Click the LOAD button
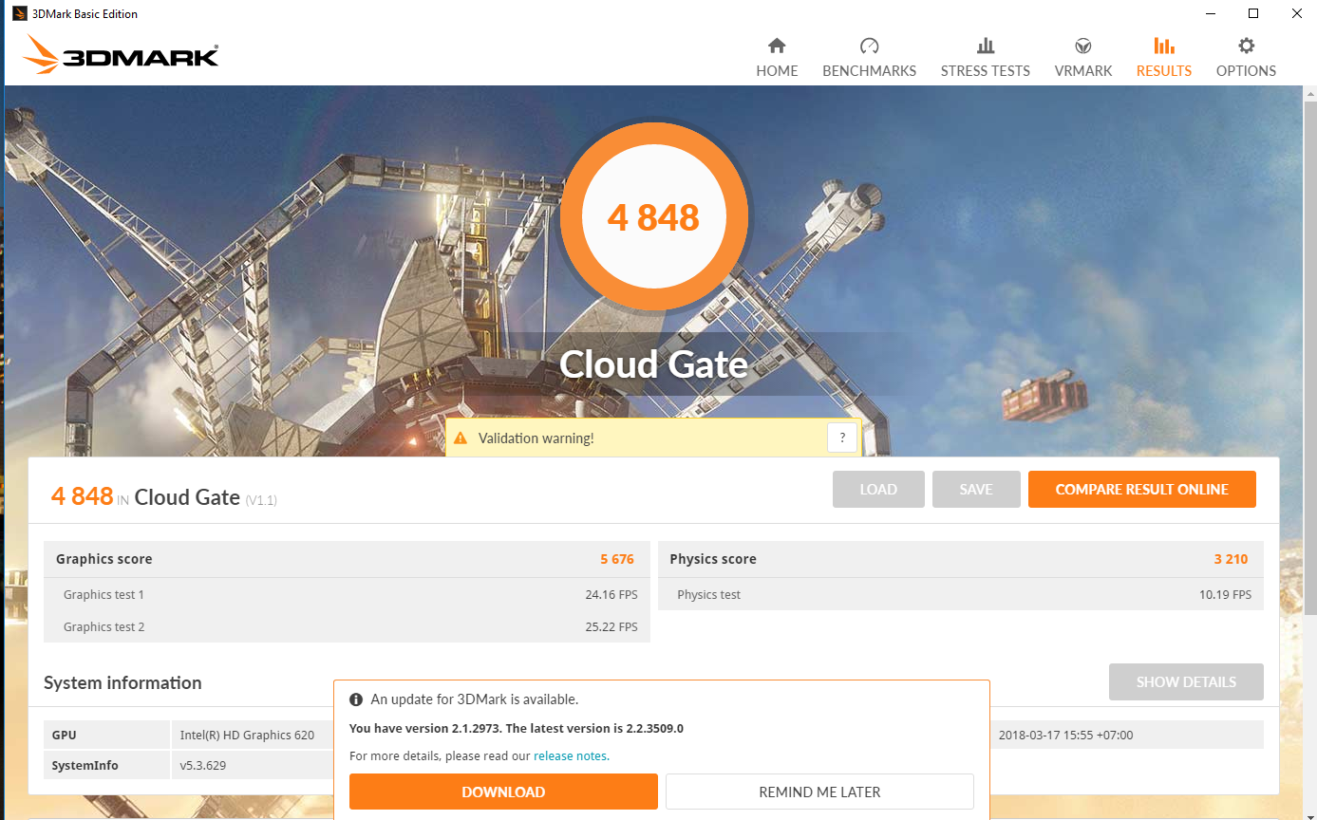The width and height of the screenshot is (1317, 820). (878, 490)
